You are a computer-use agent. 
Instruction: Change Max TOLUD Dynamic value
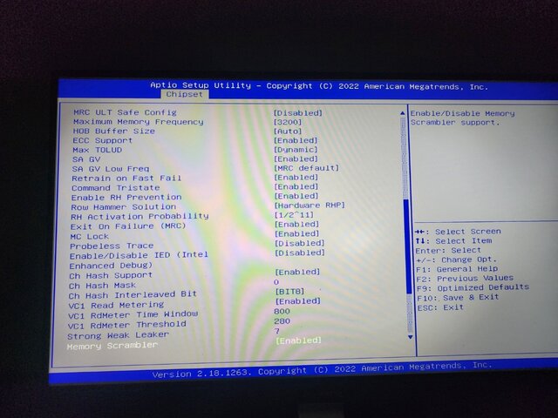295,150
